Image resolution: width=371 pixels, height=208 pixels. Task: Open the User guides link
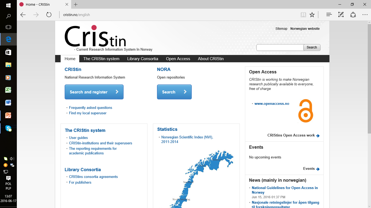[x=78, y=138]
